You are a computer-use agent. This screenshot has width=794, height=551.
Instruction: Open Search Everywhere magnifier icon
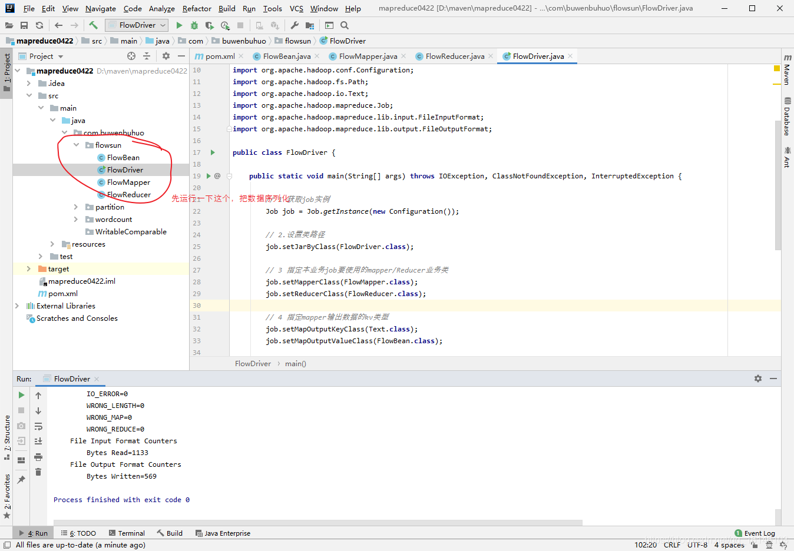coord(345,25)
